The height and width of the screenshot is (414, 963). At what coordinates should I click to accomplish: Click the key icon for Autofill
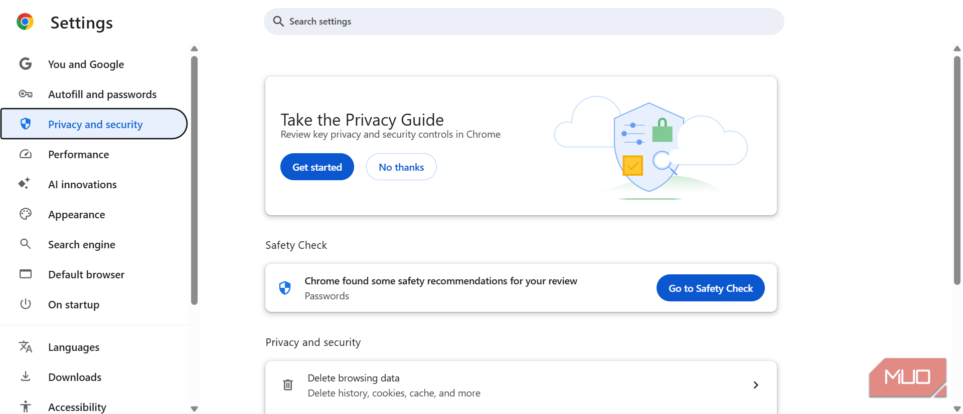[x=26, y=94]
